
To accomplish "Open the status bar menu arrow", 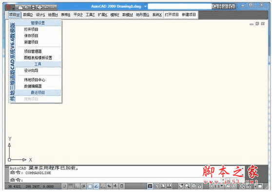I will click(x=255, y=187).
